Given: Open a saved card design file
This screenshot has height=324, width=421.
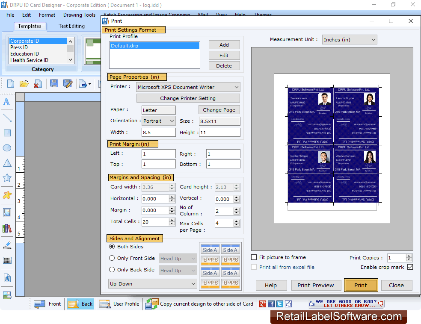Looking at the screenshot, I should click(x=24, y=84).
